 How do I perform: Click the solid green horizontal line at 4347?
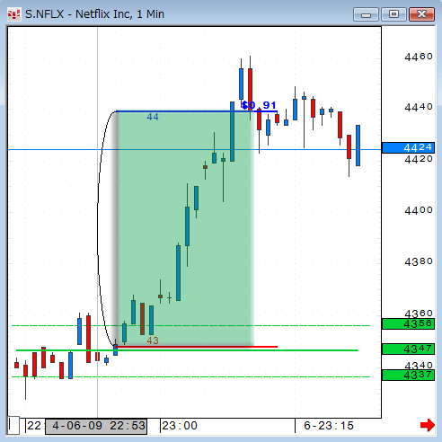pyautogui.click(x=187, y=350)
